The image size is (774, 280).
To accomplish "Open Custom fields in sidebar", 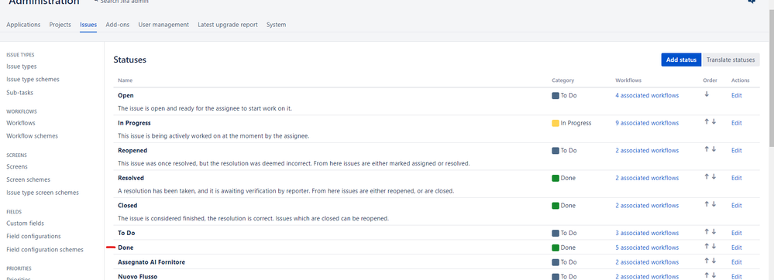I will click(25, 224).
